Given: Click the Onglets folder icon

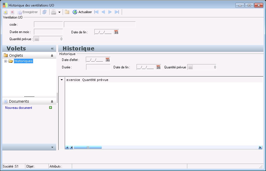Looking at the screenshot, I should click(x=6, y=55).
